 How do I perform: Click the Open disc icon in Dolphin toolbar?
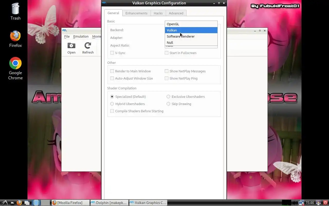pyautogui.click(x=71, y=48)
